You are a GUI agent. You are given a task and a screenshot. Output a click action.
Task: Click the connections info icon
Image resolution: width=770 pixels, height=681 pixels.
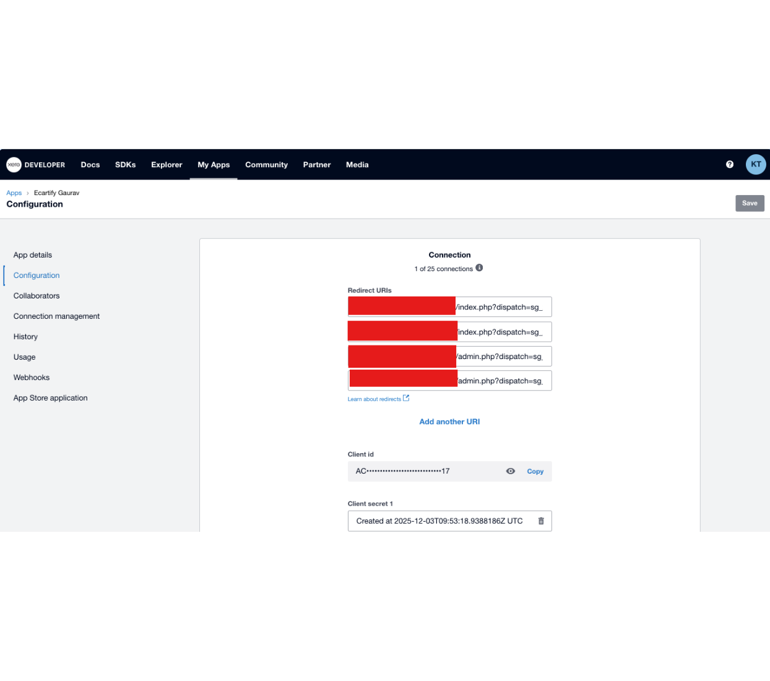pyautogui.click(x=479, y=268)
